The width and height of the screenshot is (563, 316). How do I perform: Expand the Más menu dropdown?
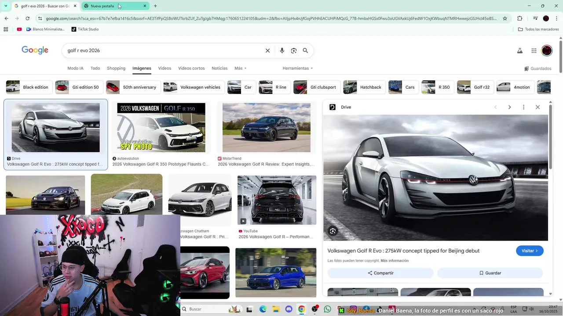[x=241, y=68]
